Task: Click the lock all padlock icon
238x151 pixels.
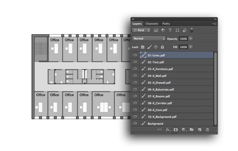Action: pos(162,47)
